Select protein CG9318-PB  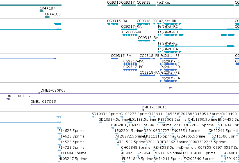click(x=147, y=59)
